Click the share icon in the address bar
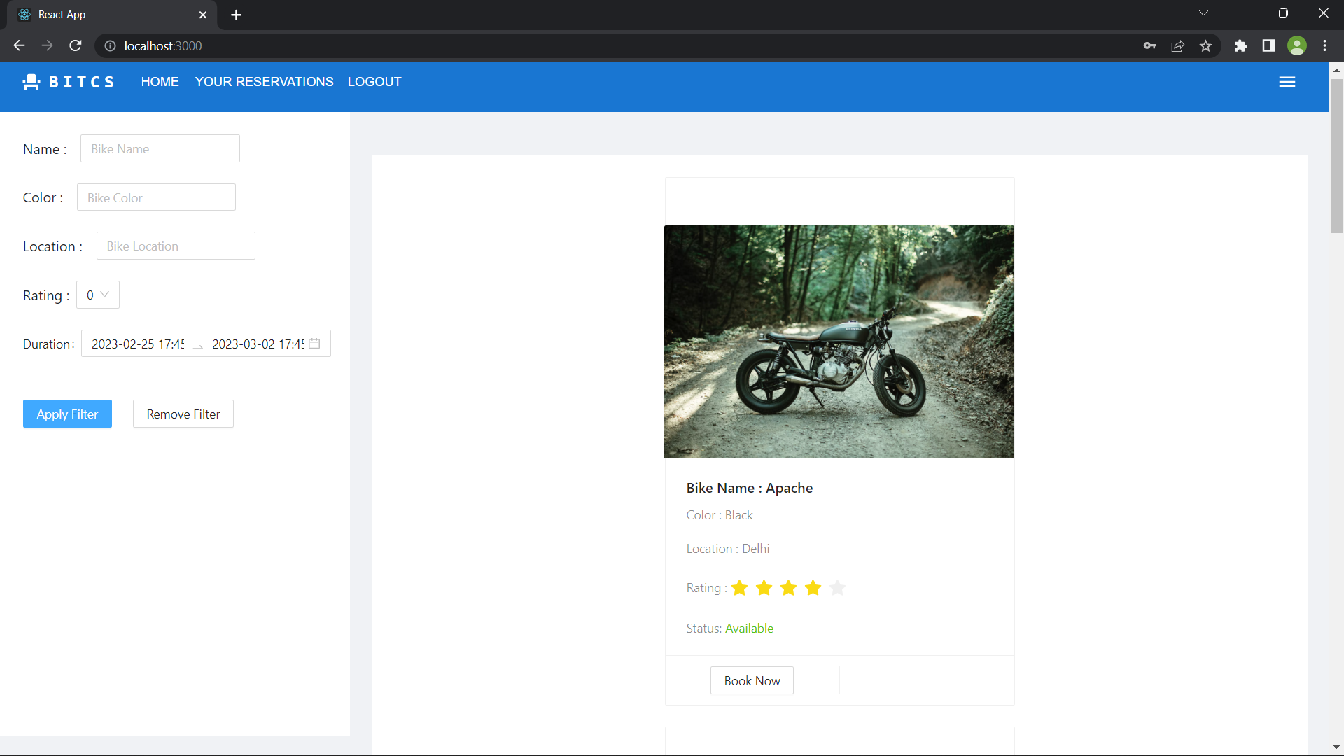 click(1177, 45)
